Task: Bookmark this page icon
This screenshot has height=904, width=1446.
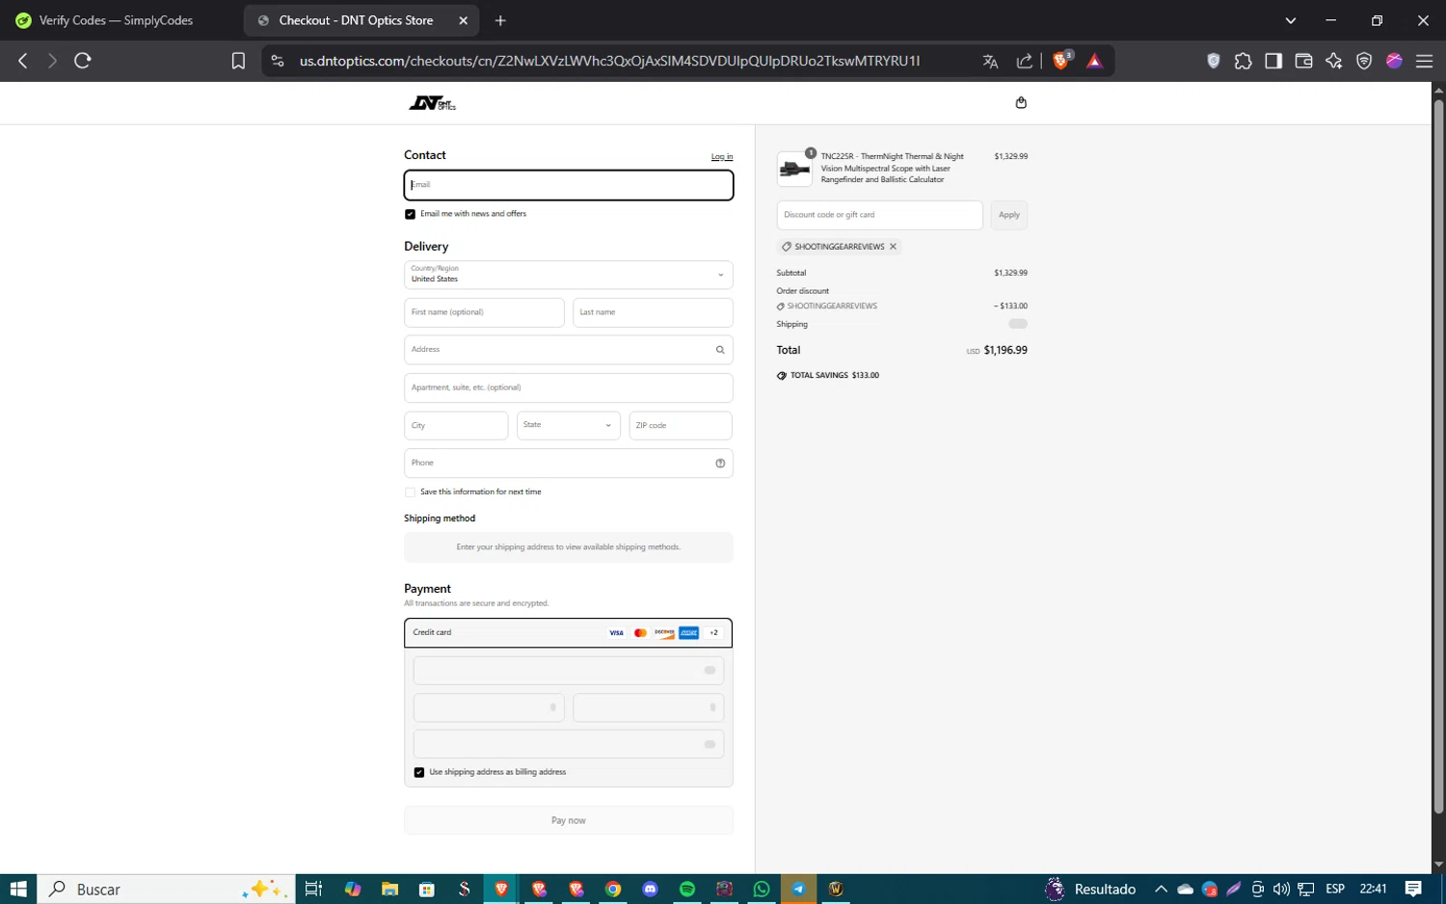Action: 238,61
